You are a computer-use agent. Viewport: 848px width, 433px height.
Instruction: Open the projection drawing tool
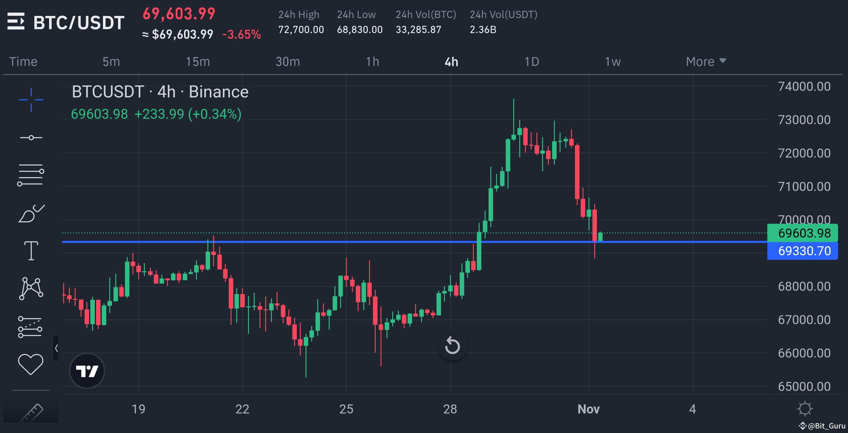tap(31, 327)
